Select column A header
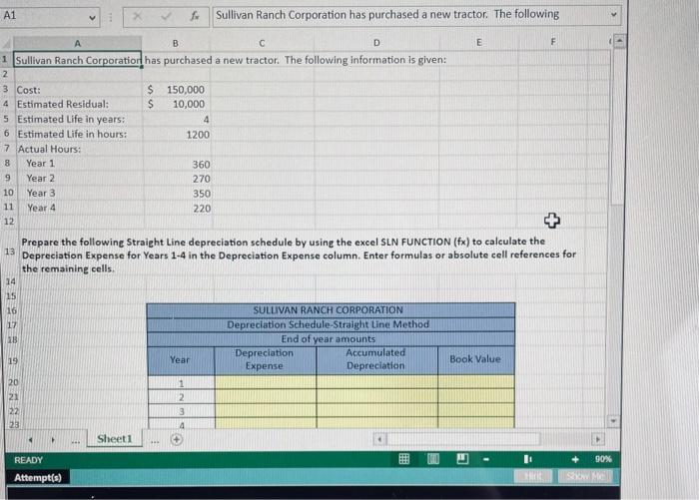Image resolution: width=699 pixels, height=500 pixels. coord(78,43)
